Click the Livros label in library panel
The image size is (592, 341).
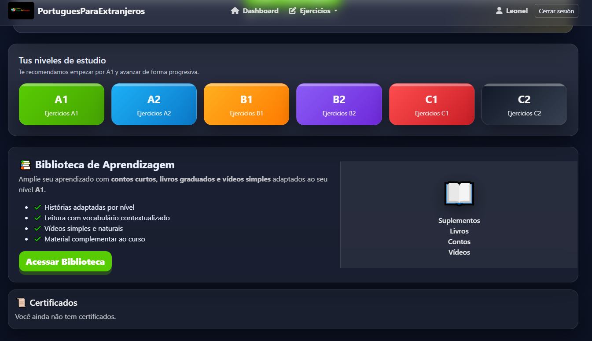[459, 231]
